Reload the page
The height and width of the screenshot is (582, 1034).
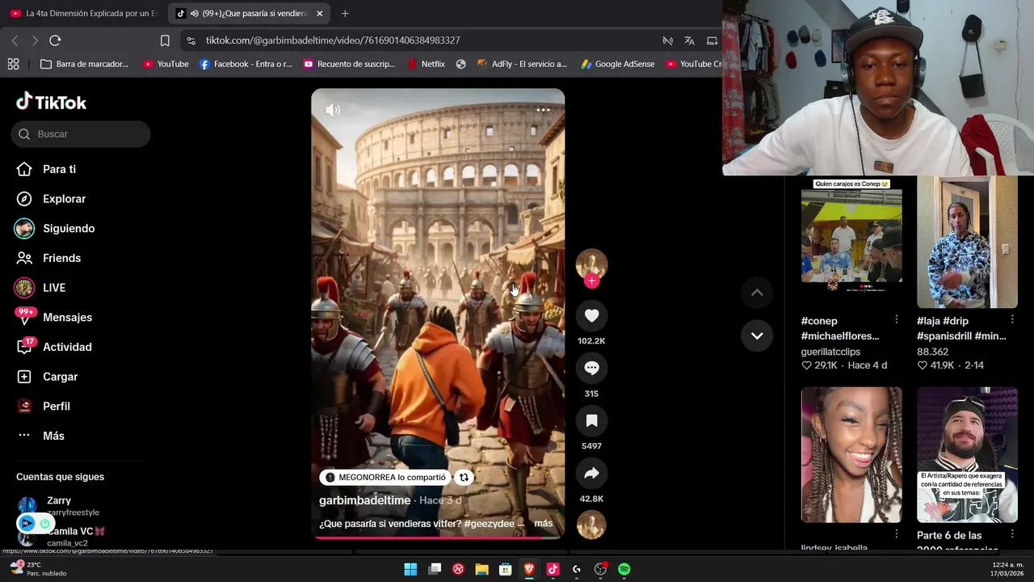pos(55,40)
